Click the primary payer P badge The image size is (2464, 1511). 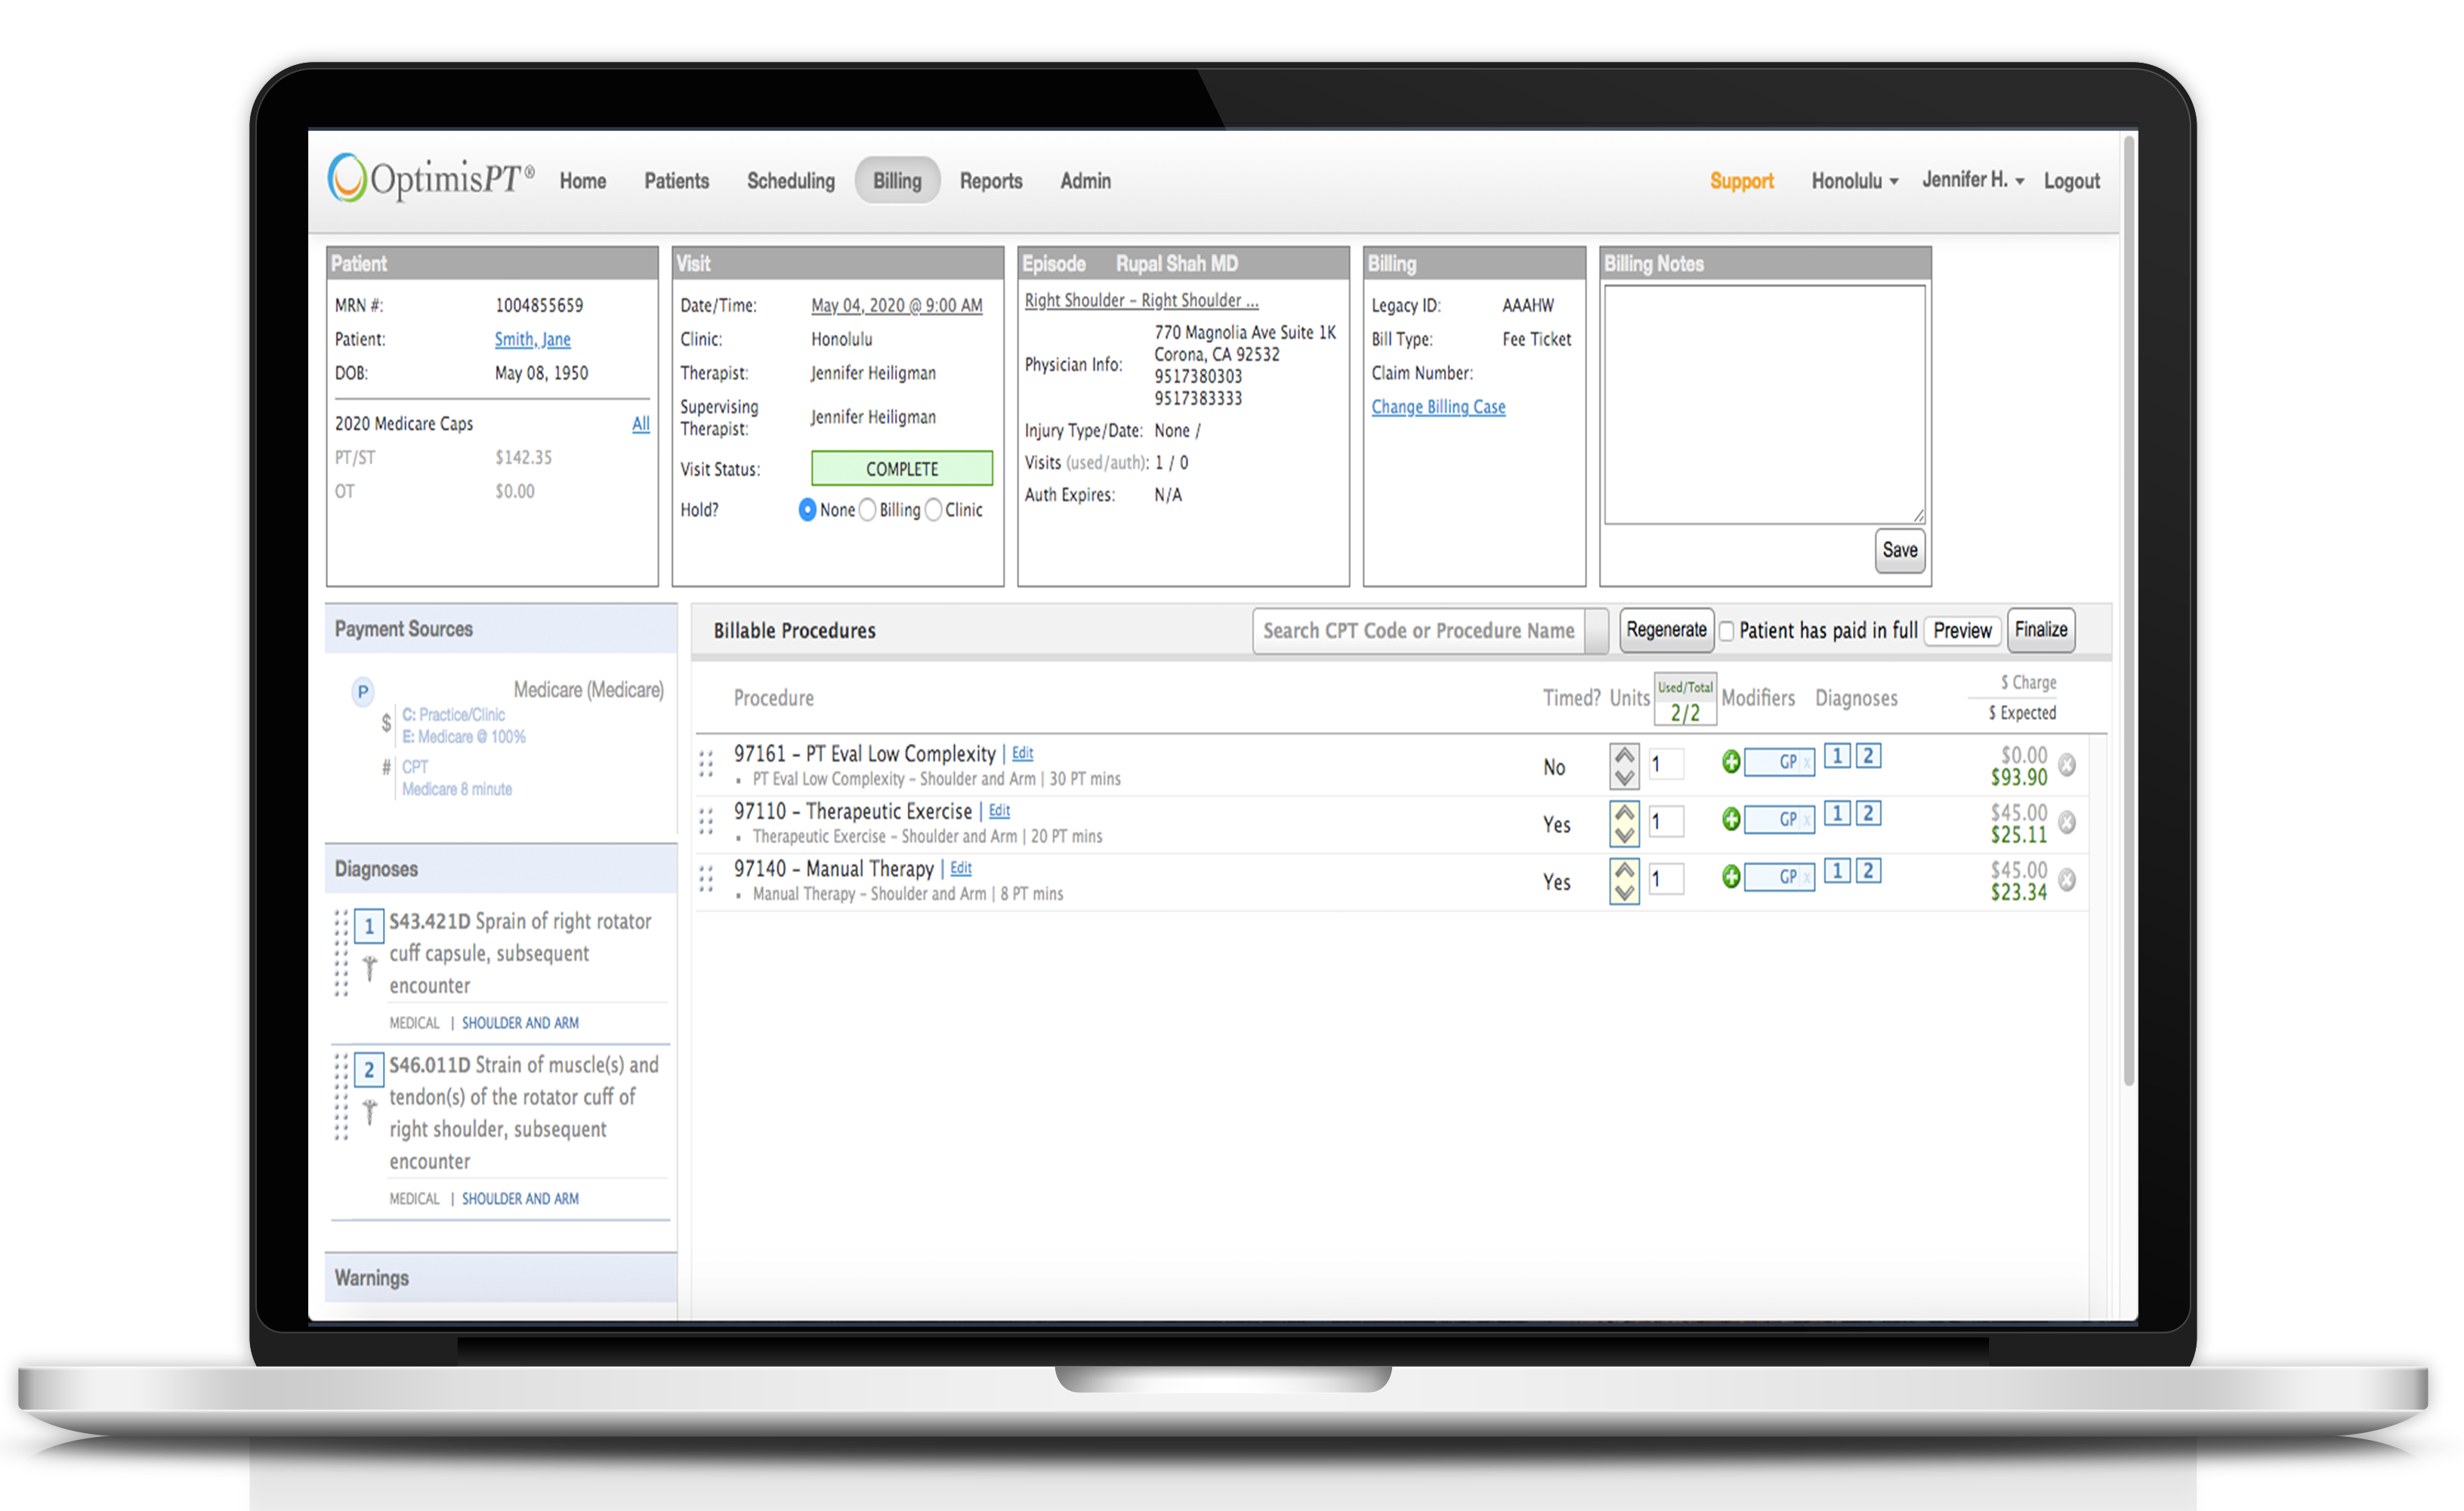click(x=363, y=691)
